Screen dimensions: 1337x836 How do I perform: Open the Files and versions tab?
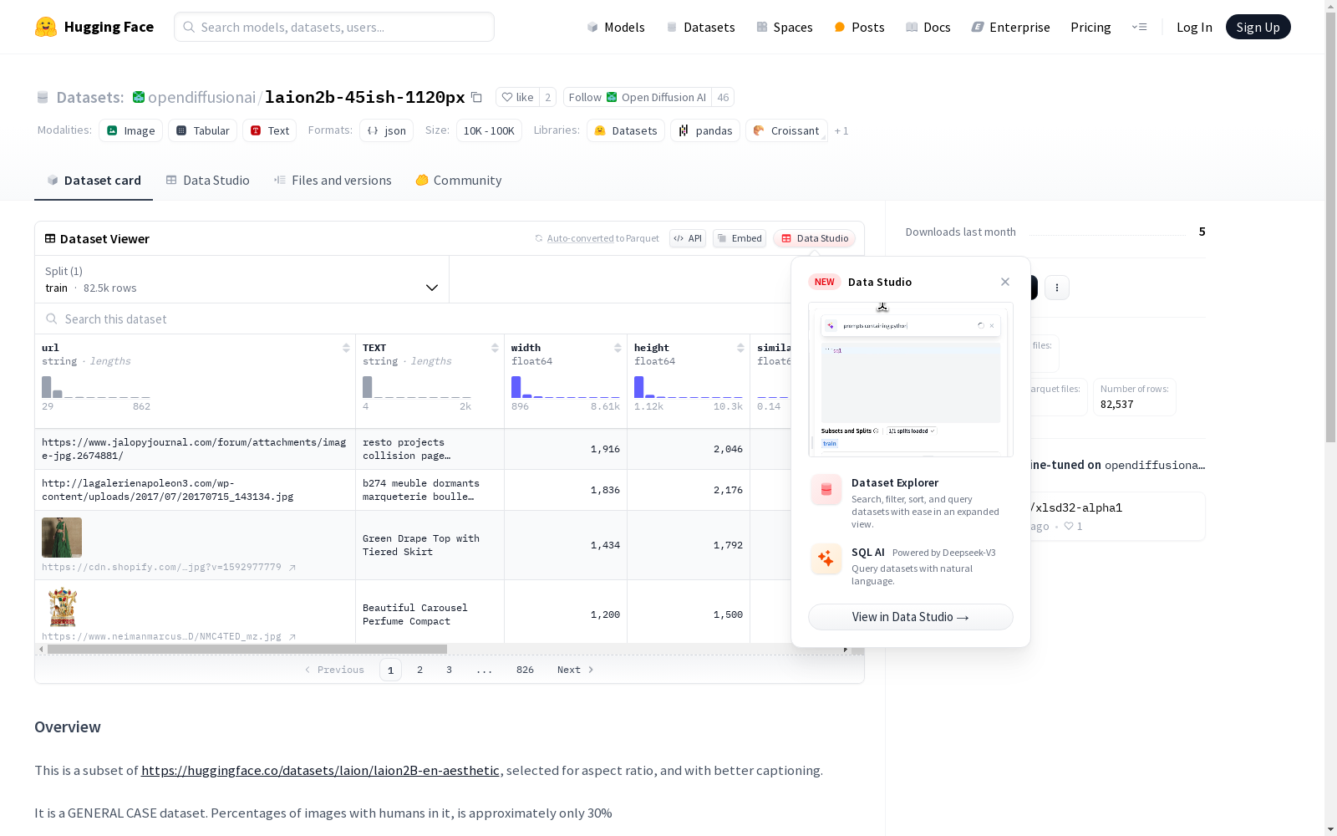point(333,181)
